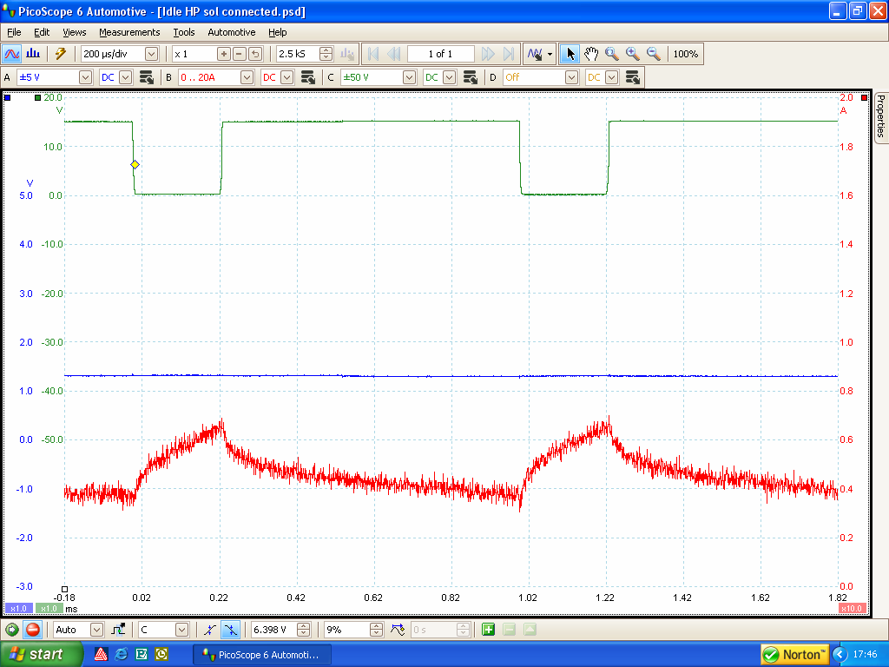Open signal generator dropdown arrow

550,55
